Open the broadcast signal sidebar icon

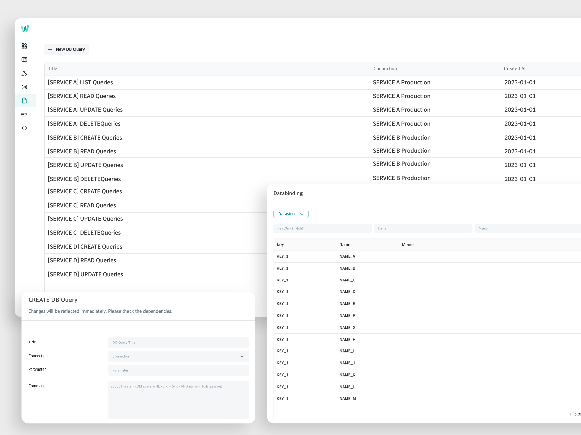pos(24,87)
